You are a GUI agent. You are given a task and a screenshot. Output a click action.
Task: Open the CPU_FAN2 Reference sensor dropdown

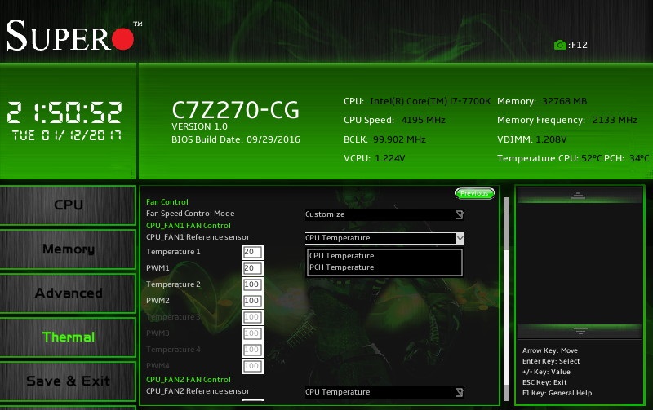[384, 392]
